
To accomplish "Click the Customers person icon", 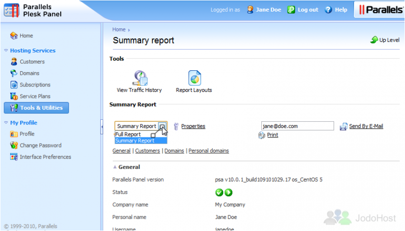I will [14, 62].
